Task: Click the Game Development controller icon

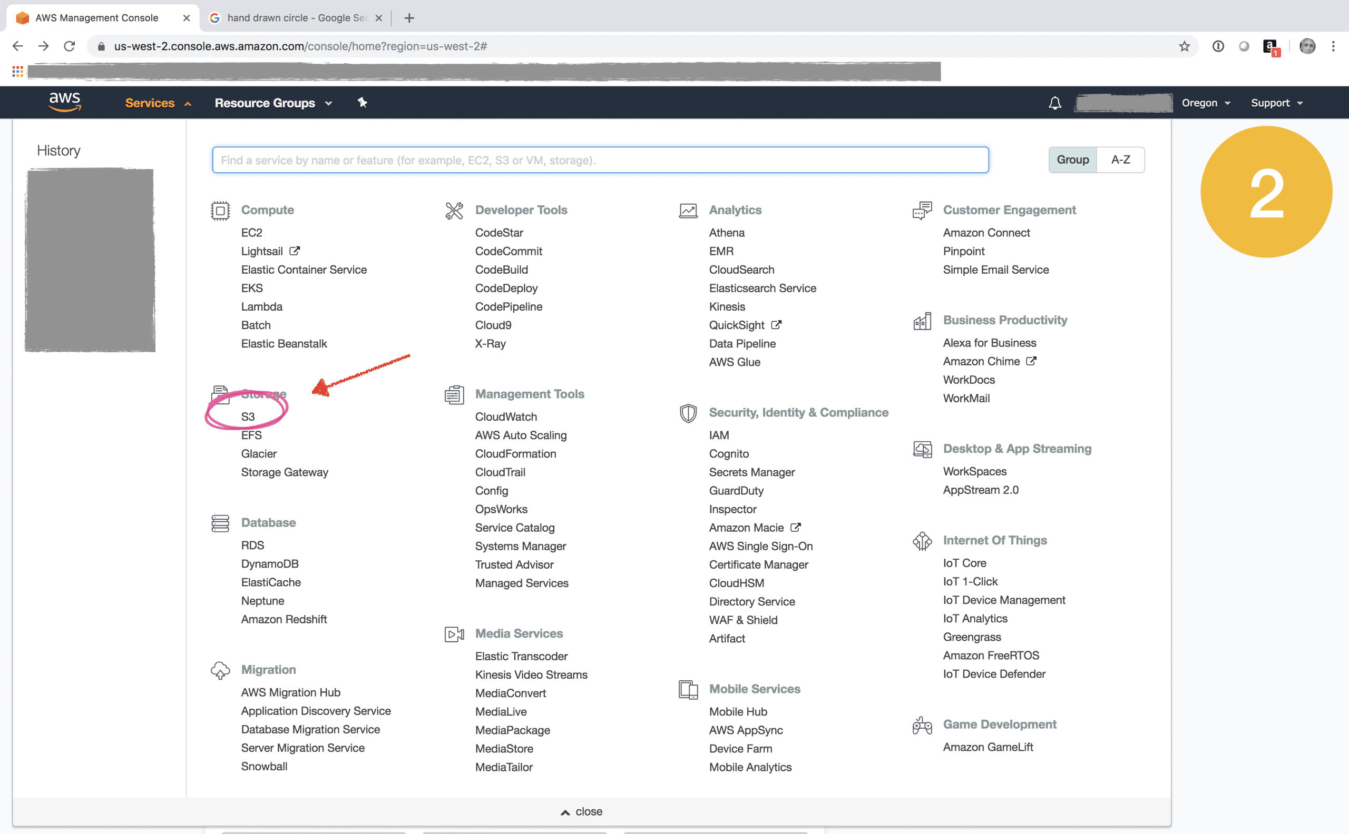Action: 922,725
